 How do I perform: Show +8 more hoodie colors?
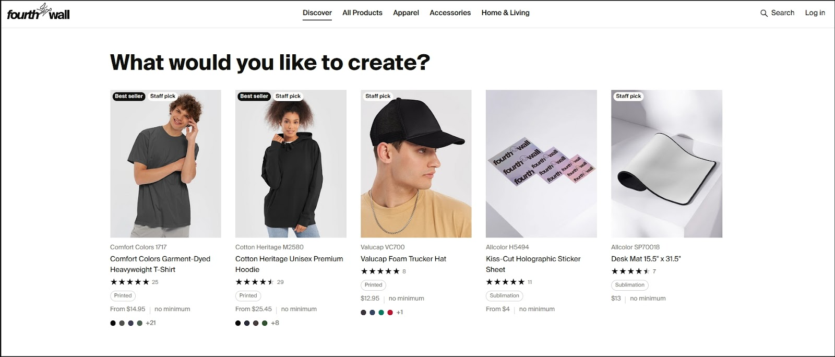click(275, 323)
